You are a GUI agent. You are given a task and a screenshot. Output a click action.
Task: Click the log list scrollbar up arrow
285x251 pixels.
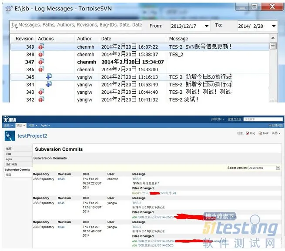(273, 38)
